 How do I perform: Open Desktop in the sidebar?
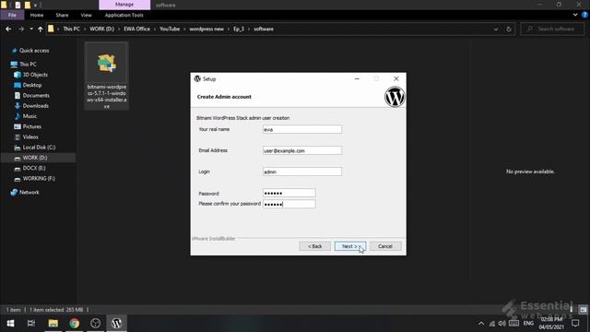pyautogui.click(x=32, y=85)
